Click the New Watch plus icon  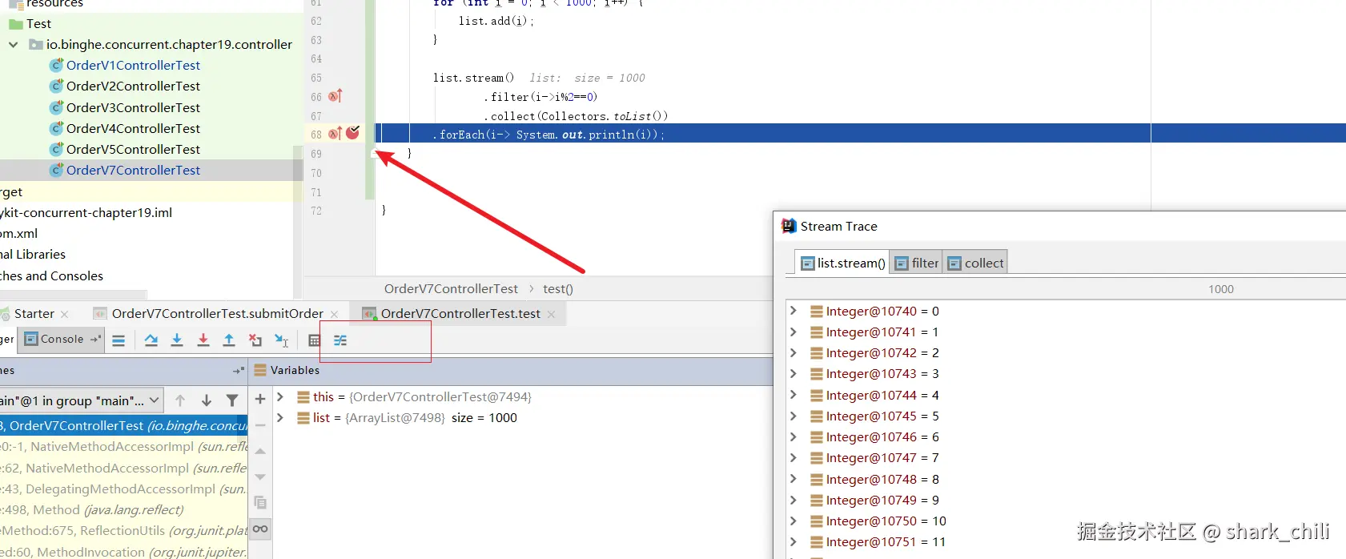[x=260, y=399]
